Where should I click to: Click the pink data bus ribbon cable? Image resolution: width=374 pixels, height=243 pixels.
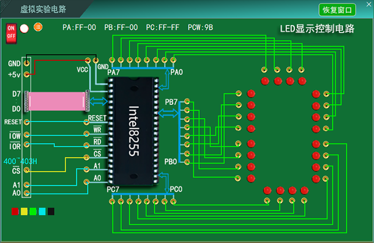click(57, 101)
